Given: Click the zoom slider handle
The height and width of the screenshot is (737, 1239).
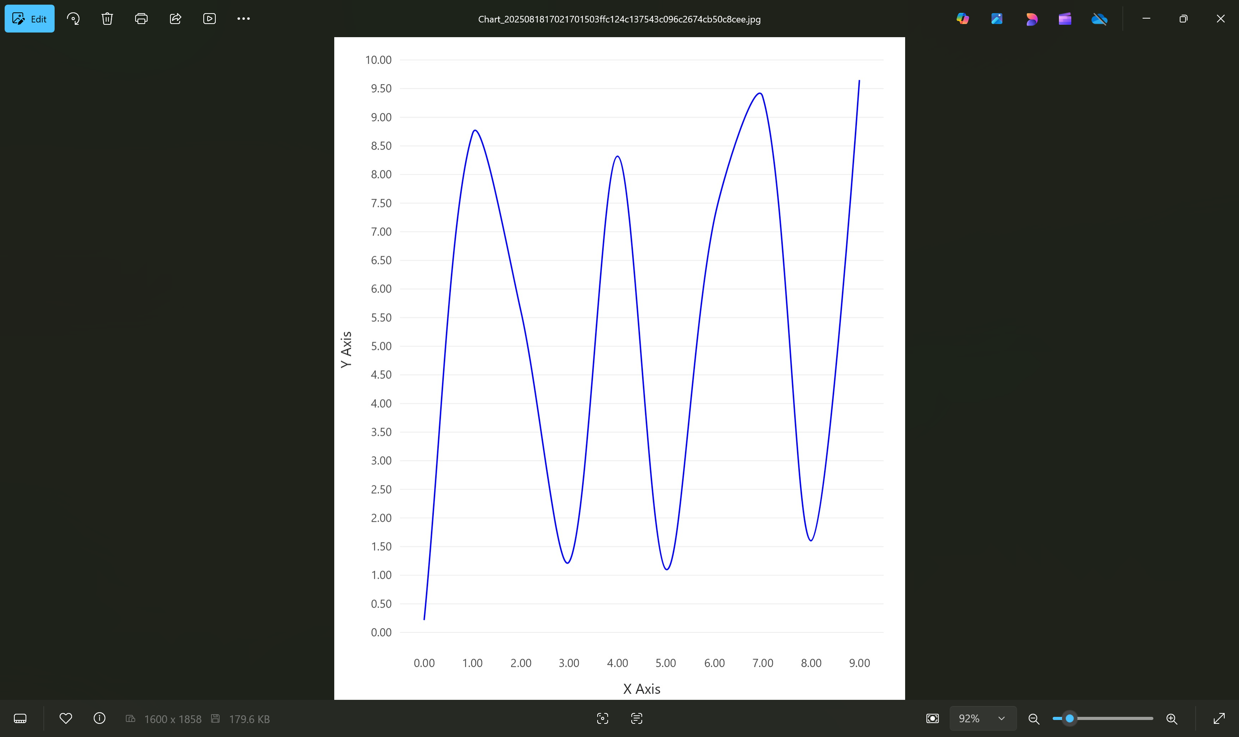Looking at the screenshot, I should click(1070, 719).
